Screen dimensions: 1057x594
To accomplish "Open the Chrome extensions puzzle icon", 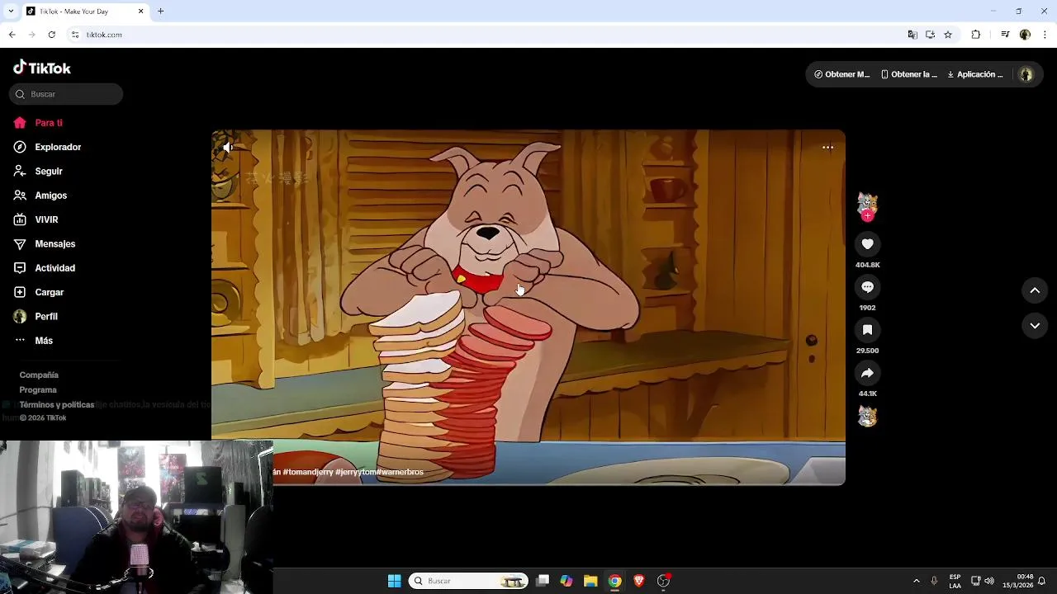I will [976, 35].
